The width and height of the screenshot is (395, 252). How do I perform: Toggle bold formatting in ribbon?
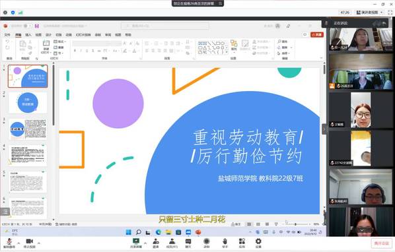[75, 51]
